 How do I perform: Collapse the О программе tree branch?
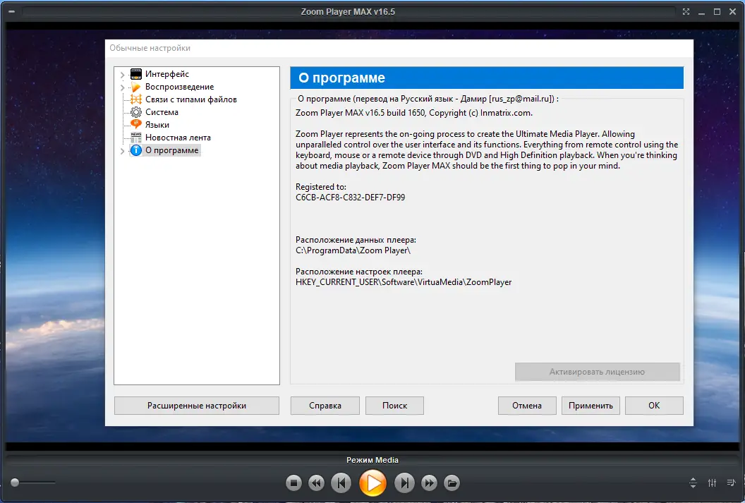point(122,150)
